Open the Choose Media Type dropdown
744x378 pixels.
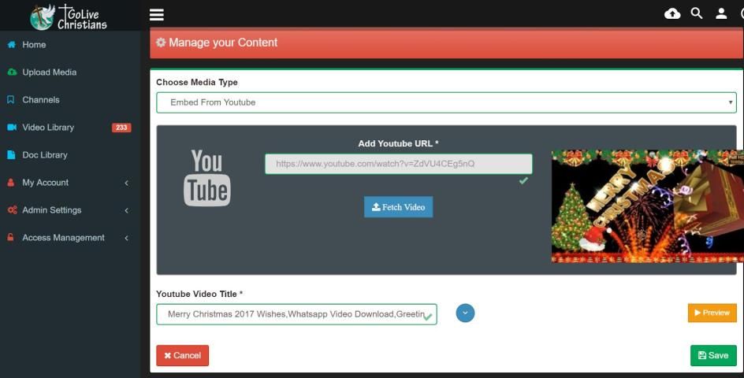pyautogui.click(x=446, y=102)
